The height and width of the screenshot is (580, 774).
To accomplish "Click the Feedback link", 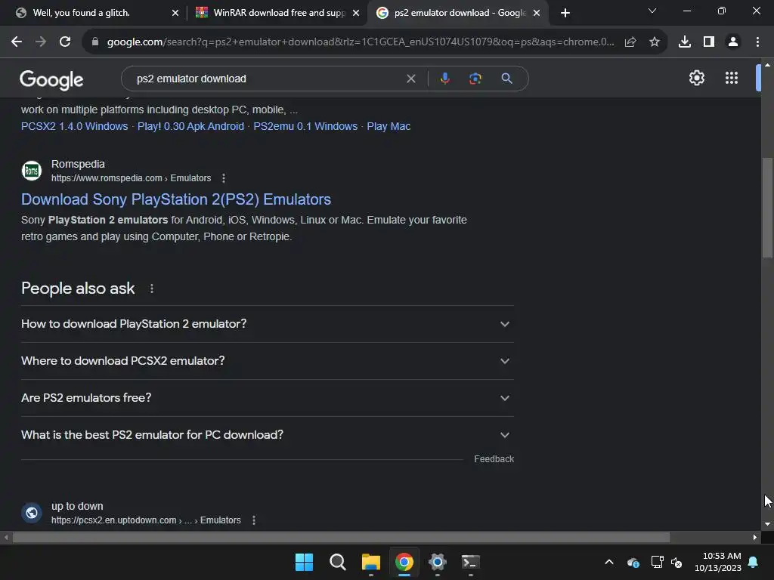I will pos(494,459).
